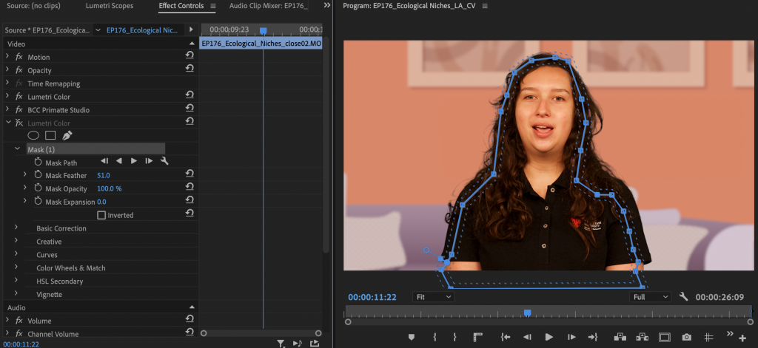Image resolution: width=758 pixels, height=348 pixels.
Task: Toggle animation stopwatch for Mask Feather
Action: click(x=38, y=175)
